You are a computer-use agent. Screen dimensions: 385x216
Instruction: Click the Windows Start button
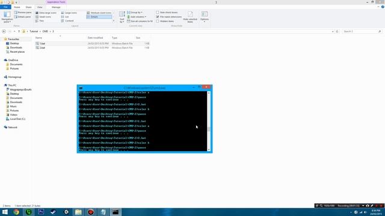coord(5,212)
